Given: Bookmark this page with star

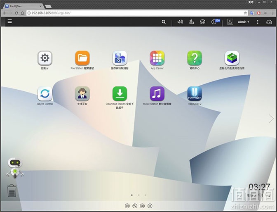Looking at the screenshot, I should point(245,13).
